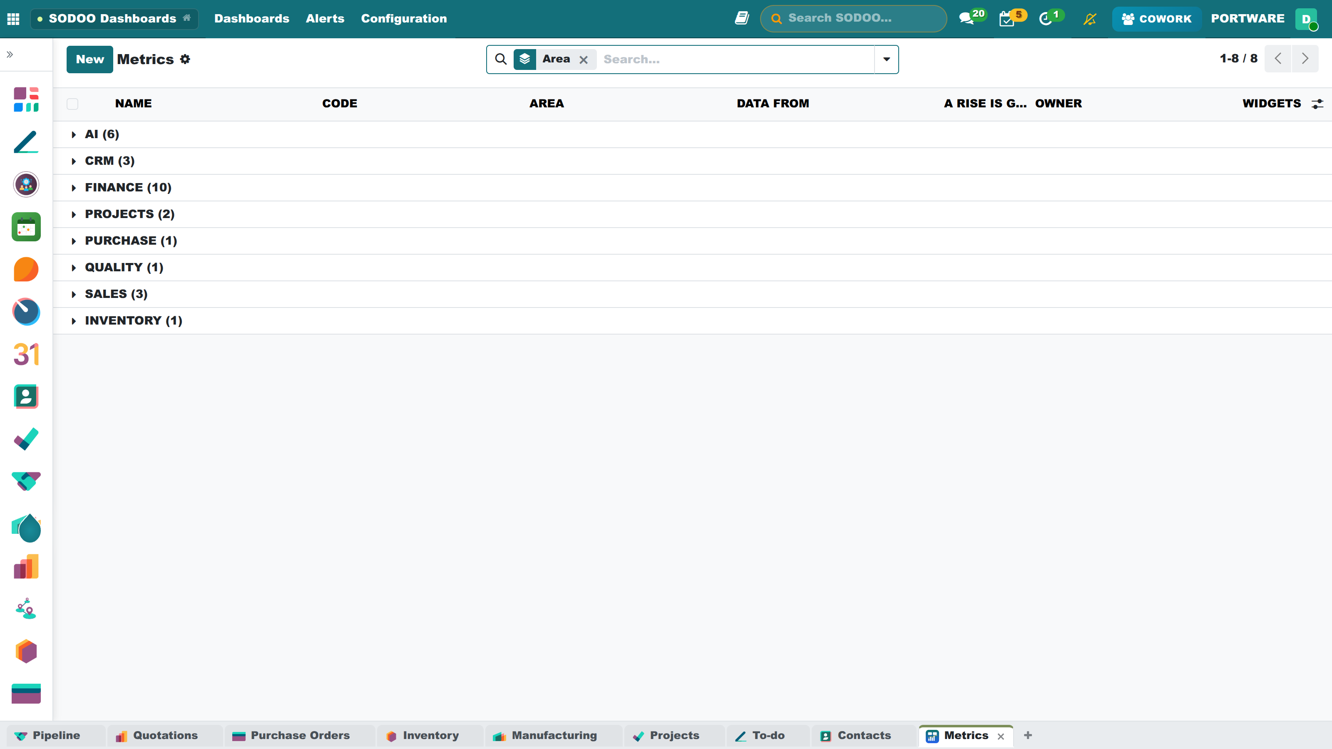Open the apps grid menu

pyautogui.click(x=13, y=19)
